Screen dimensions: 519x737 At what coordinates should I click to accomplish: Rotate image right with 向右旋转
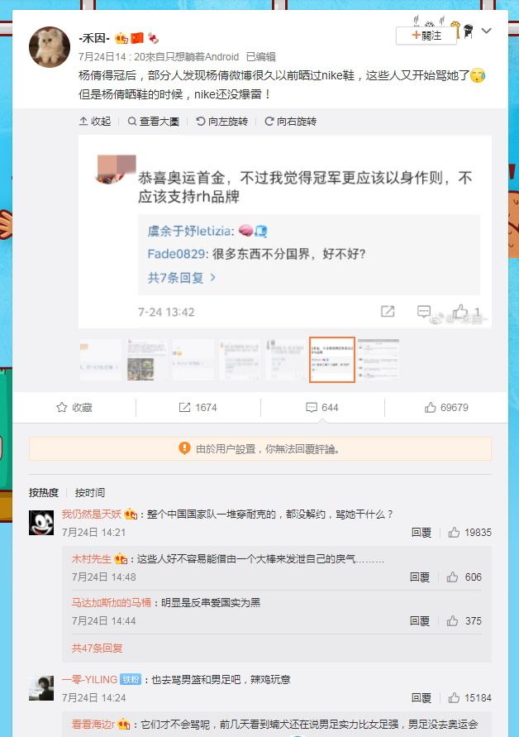[290, 122]
